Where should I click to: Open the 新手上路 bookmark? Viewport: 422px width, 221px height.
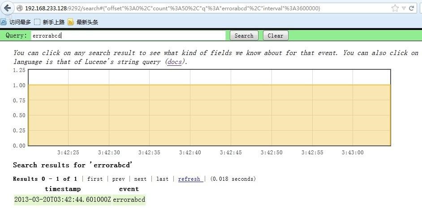(50, 22)
